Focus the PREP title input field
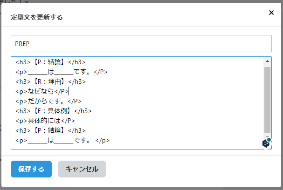Screen dimensions: 283x190 141,44
